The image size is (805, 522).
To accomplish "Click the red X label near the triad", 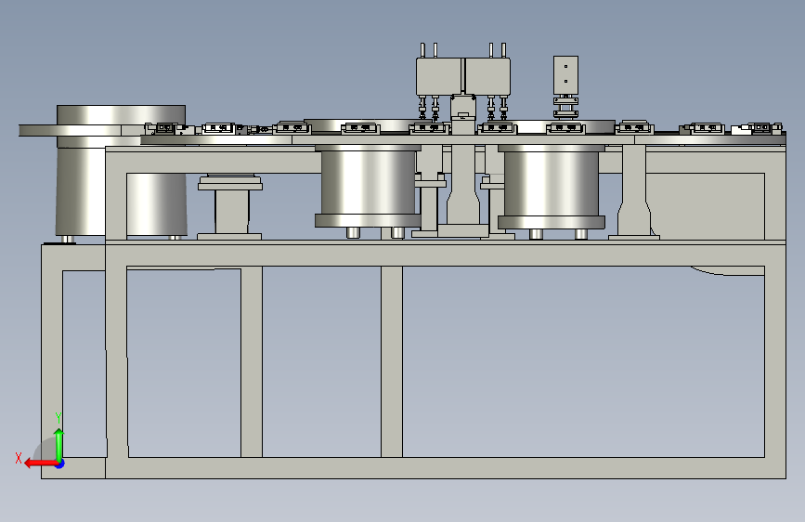I will [19, 458].
